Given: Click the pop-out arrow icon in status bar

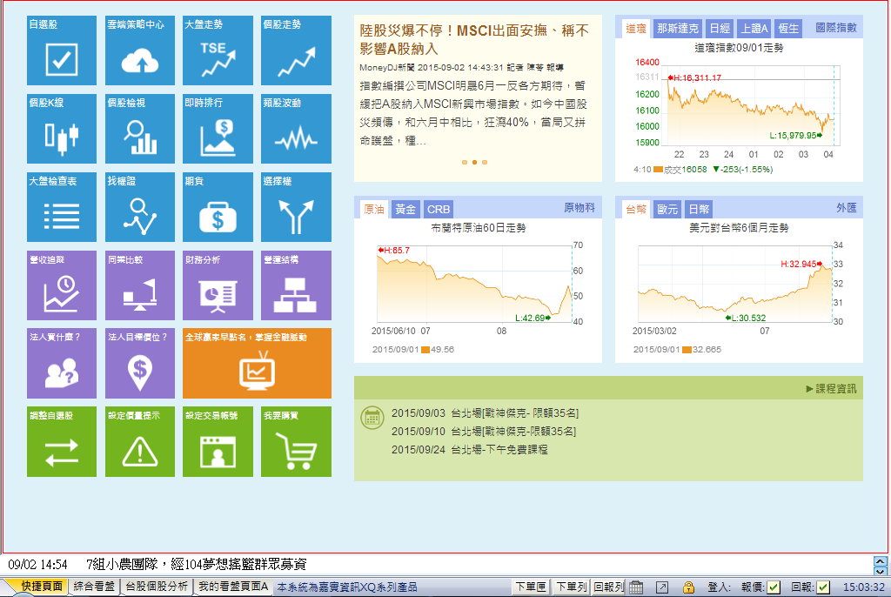Looking at the screenshot, I should tap(662, 587).
